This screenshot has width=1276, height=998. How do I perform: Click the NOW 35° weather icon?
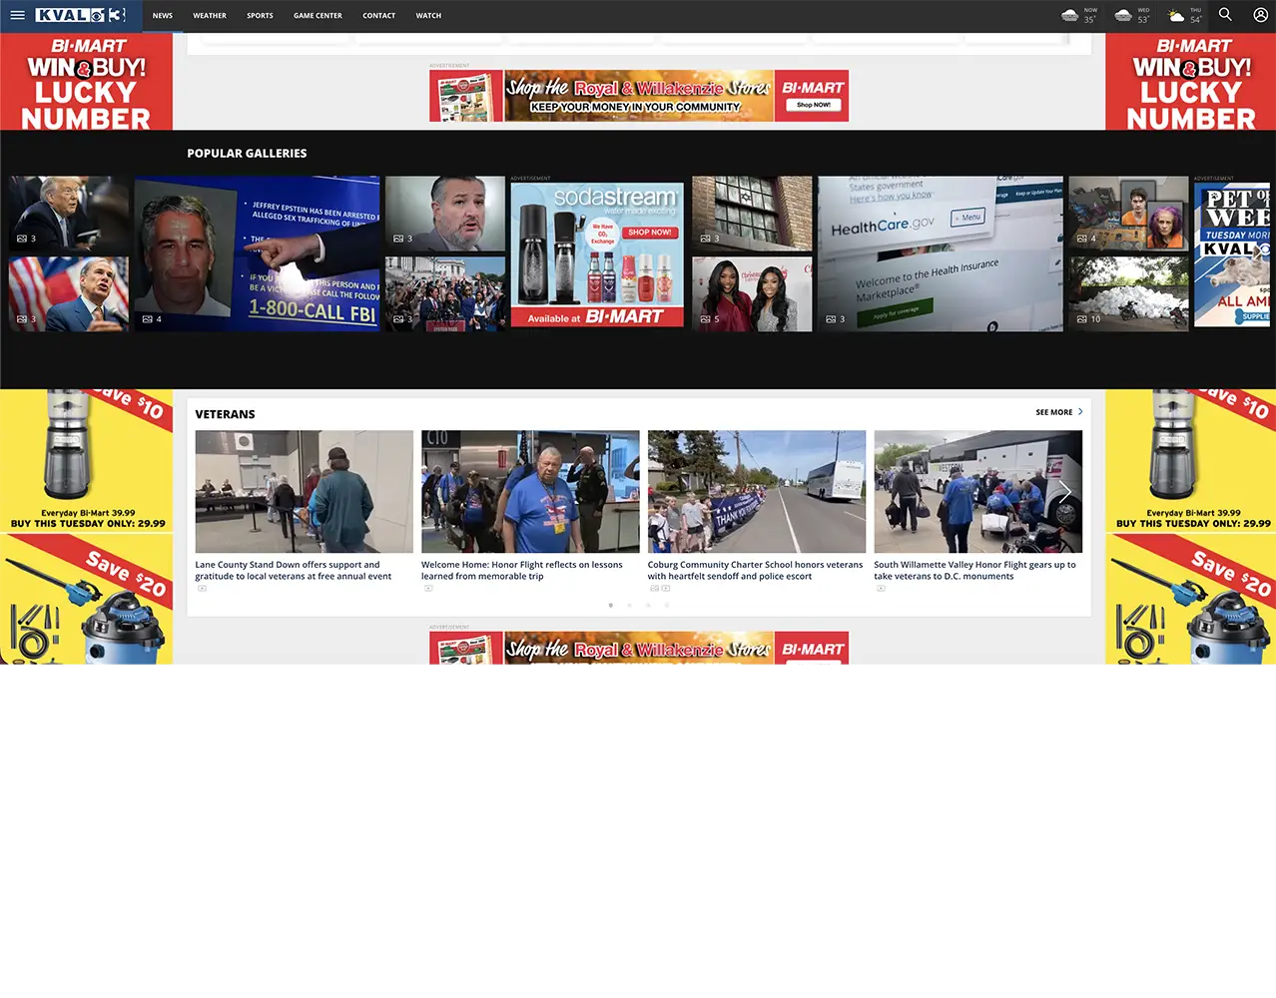click(x=1069, y=15)
